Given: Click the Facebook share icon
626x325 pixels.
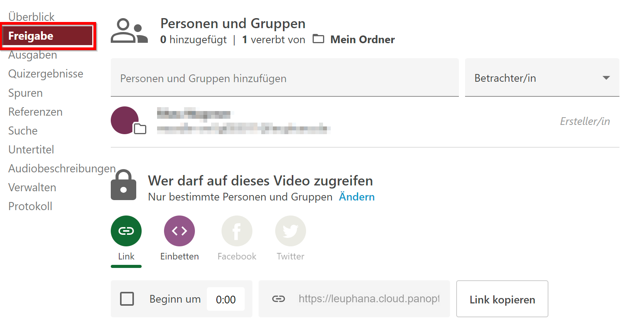Looking at the screenshot, I should click(237, 231).
